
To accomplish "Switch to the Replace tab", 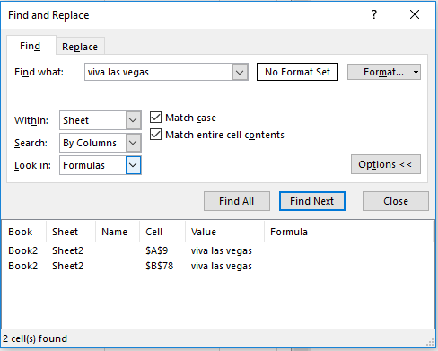I will point(80,47).
